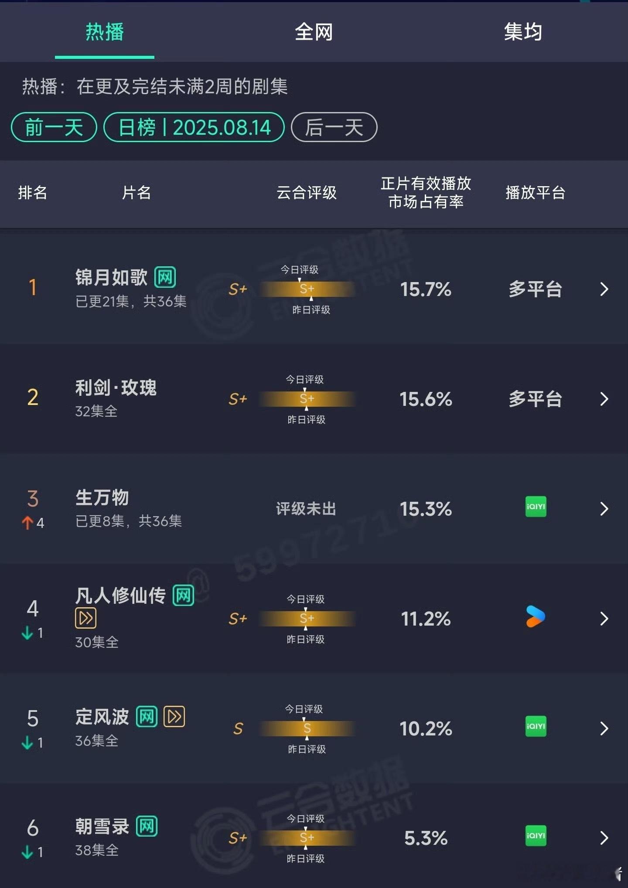Open the 日榜 2025.08.14 date picker
Screen dimensions: 628x888
pyautogui.click(x=194, y=127)
